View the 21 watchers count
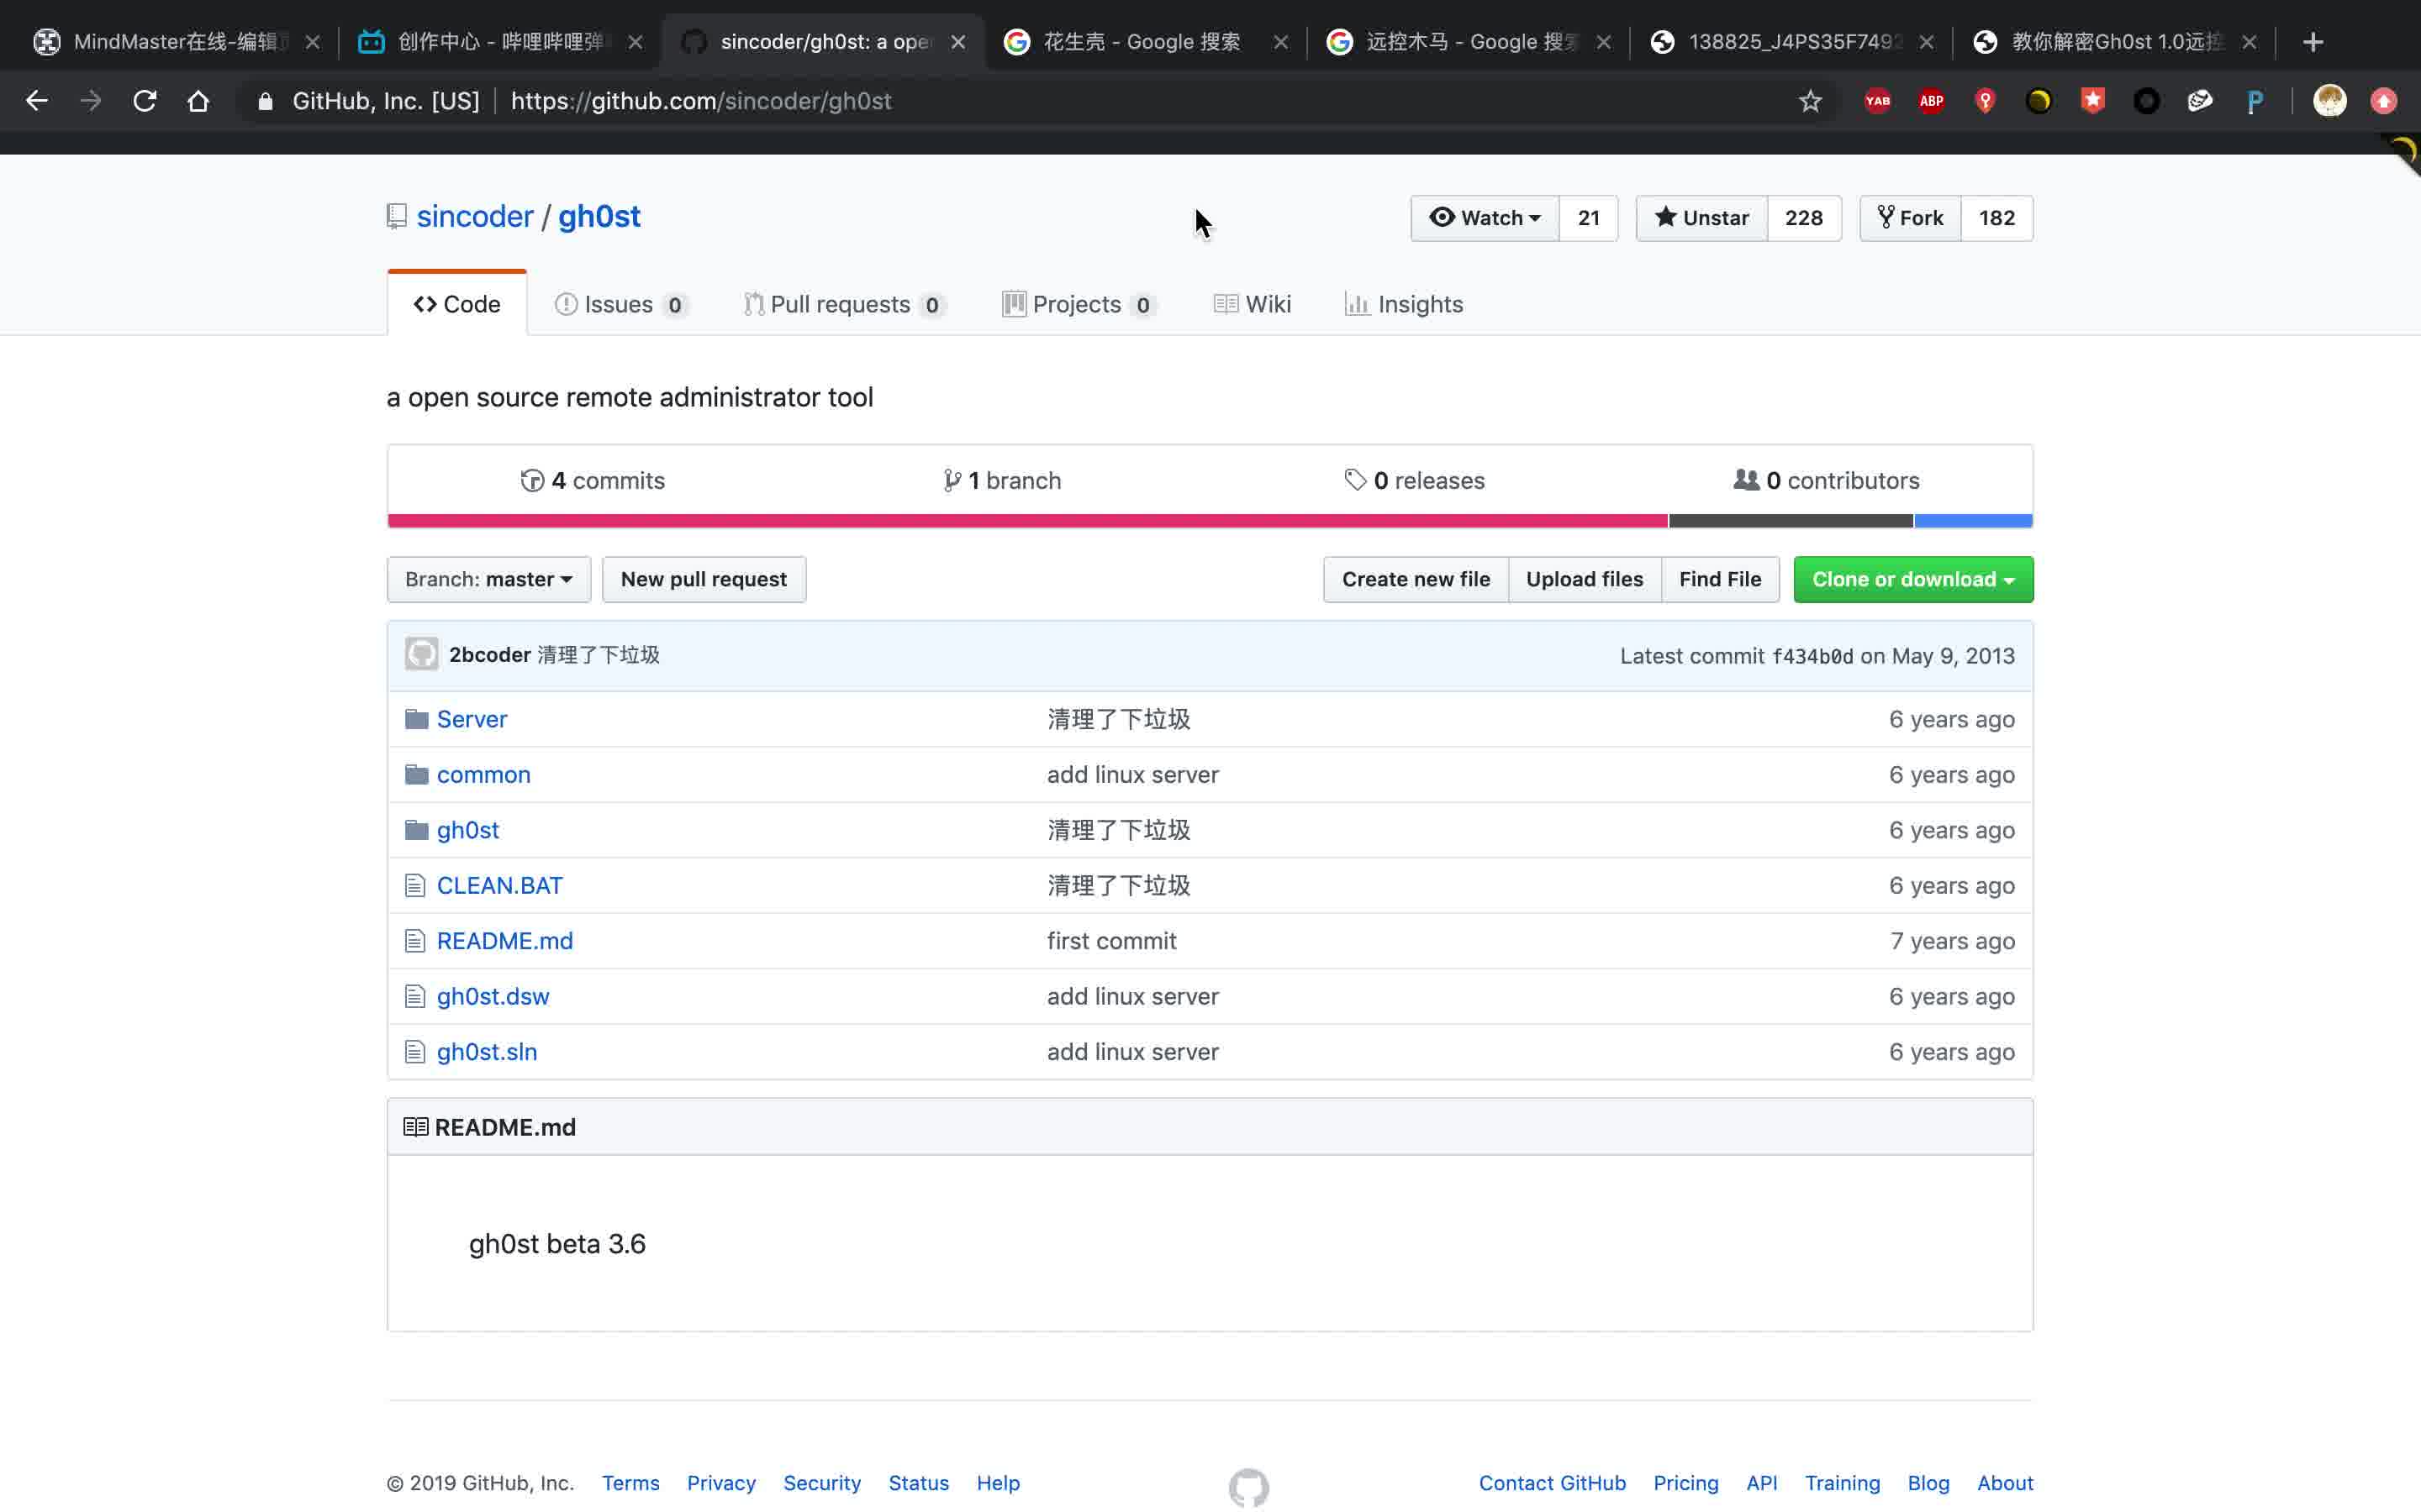 [1589, 218]
